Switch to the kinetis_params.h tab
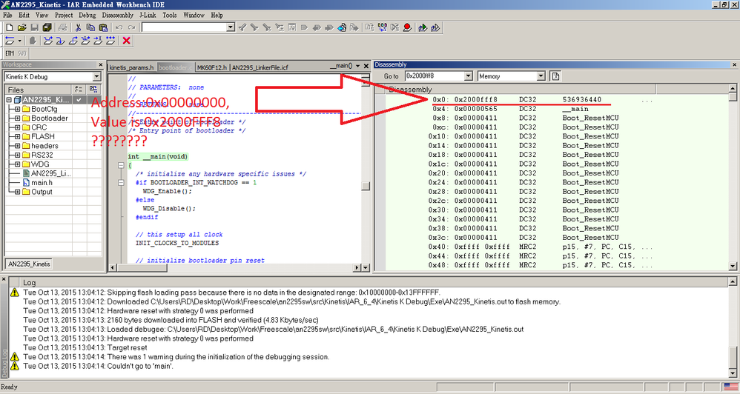Screen dimensions: 740x394 132,67
